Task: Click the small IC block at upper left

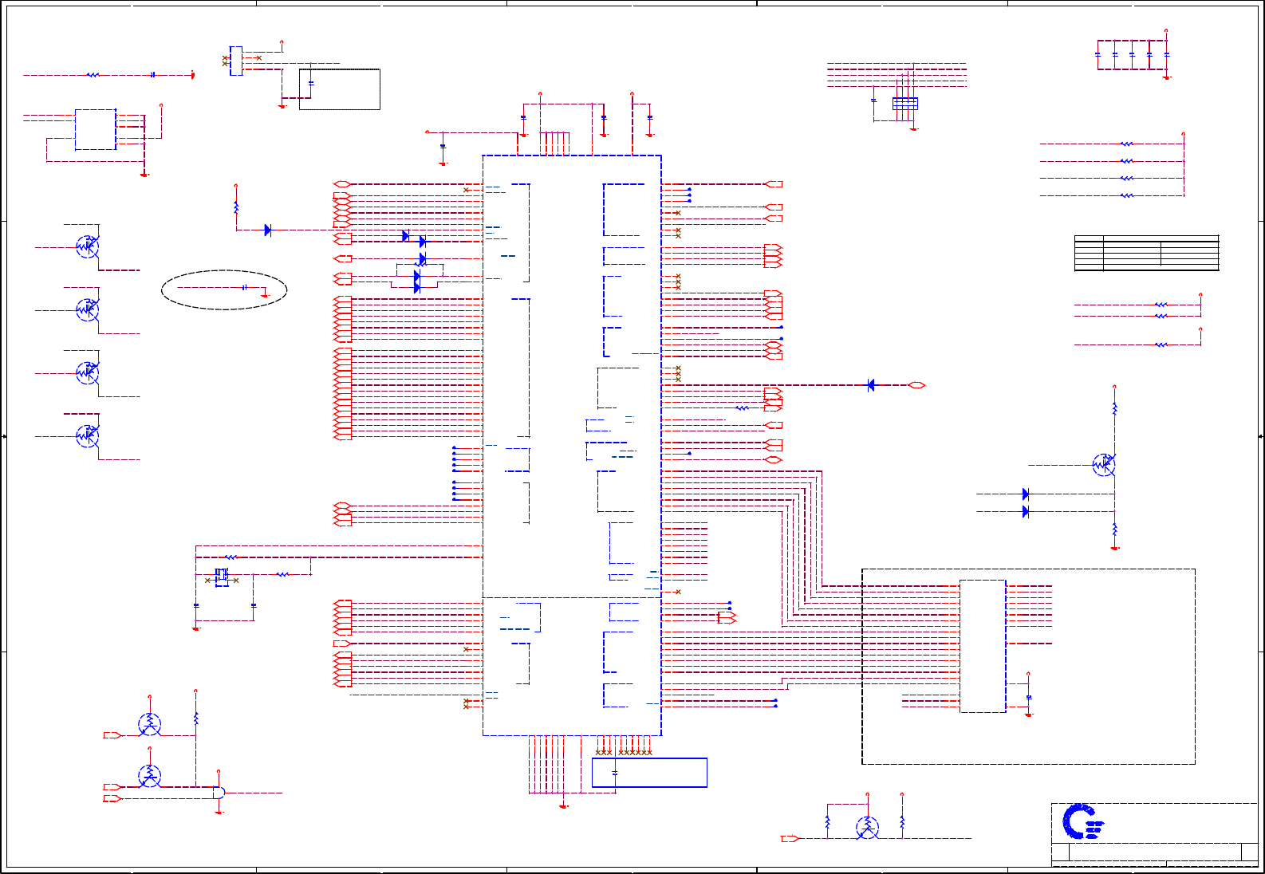Action: tap(96, 129)
